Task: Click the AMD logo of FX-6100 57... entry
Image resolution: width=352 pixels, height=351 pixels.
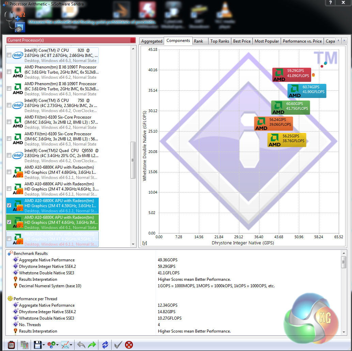Action: [18, 122]
